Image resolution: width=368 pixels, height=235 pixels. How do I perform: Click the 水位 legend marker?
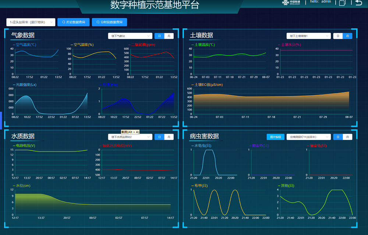click(14, 186)
